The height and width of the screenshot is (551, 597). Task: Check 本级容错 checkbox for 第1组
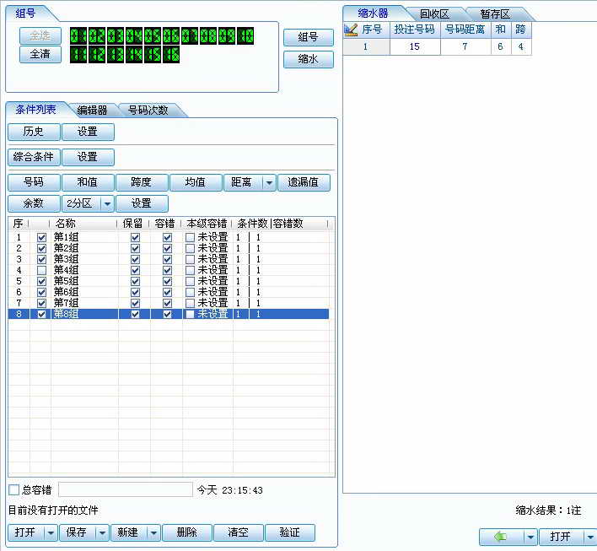point(190,238)
